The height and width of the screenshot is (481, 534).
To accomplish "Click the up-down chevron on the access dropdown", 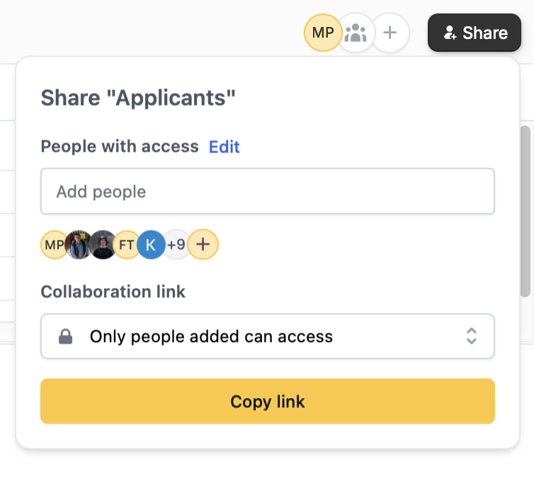I will [472, 336].
